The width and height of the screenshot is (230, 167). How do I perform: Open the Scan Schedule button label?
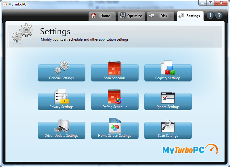tap(115, 78)
